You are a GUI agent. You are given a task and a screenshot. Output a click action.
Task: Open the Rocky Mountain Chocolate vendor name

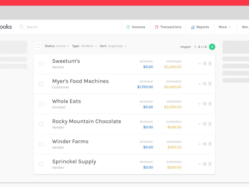tap(87, 121)
